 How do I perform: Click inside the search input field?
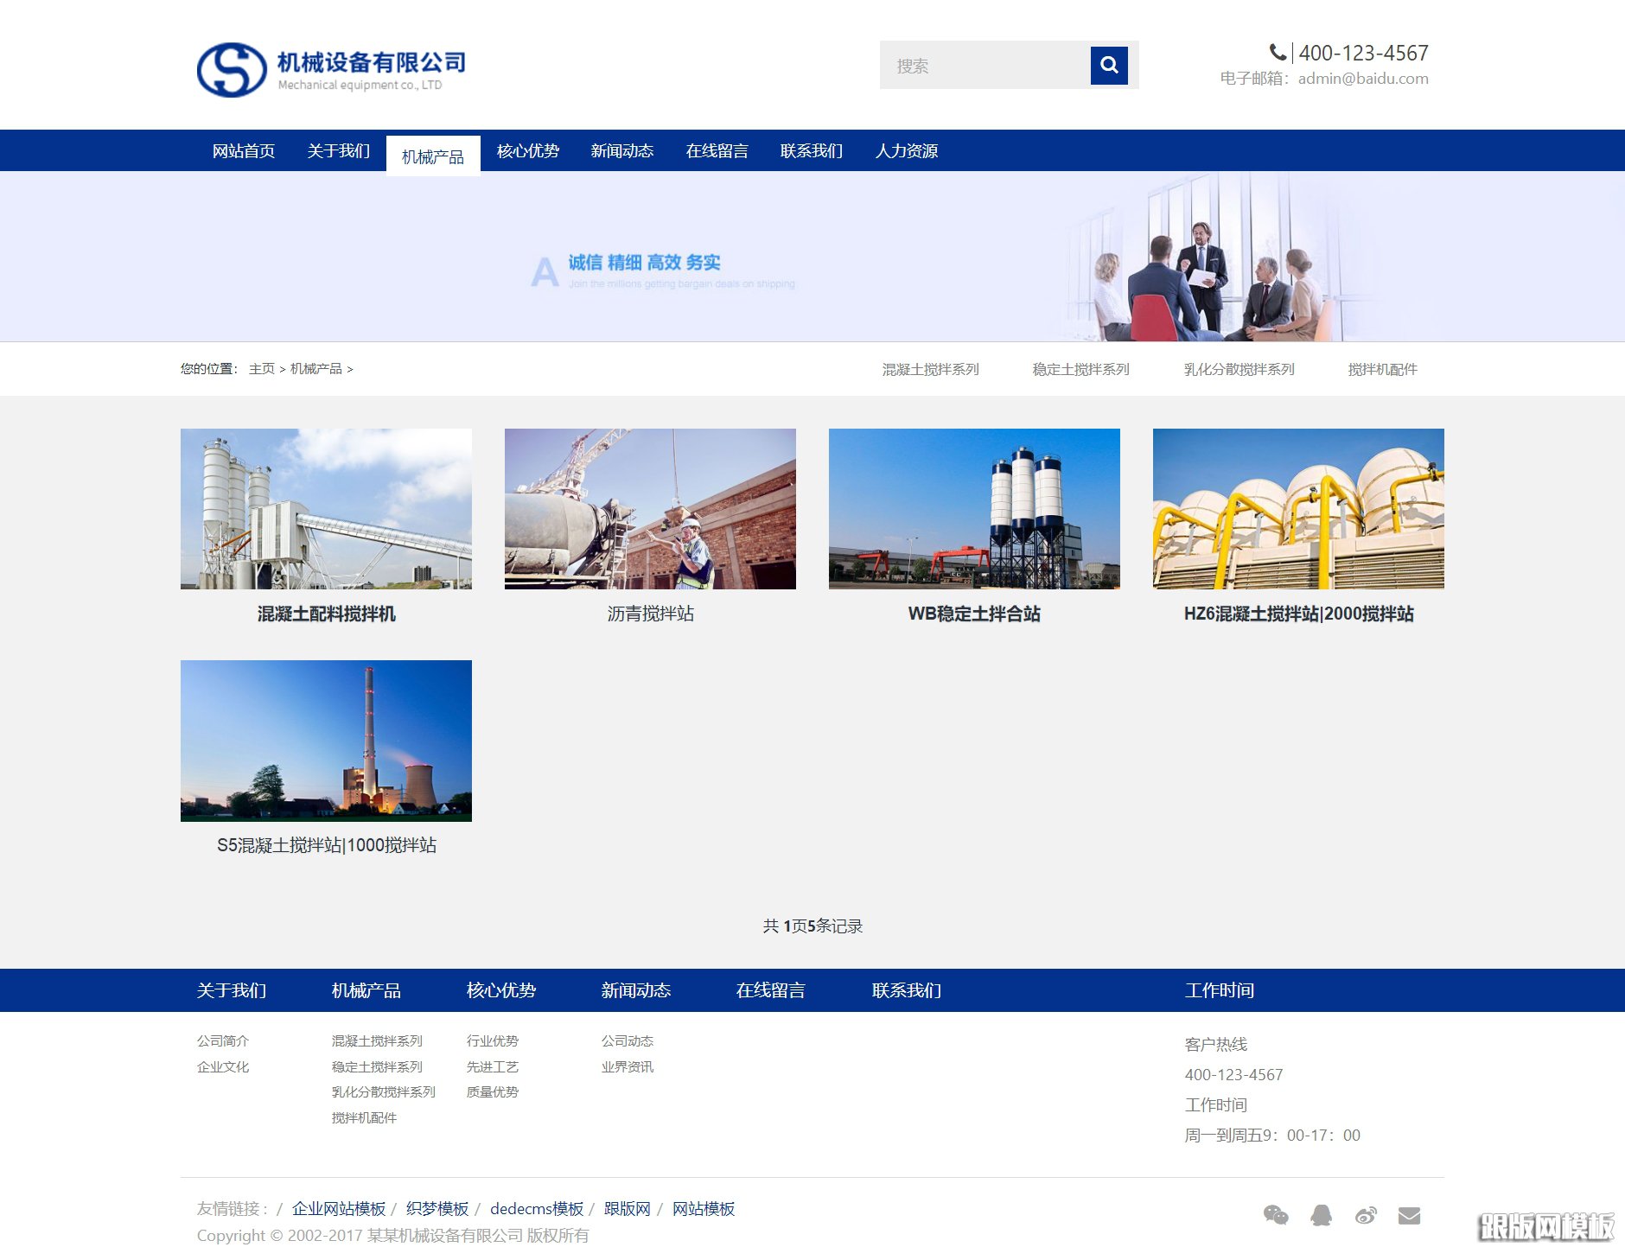977,64
